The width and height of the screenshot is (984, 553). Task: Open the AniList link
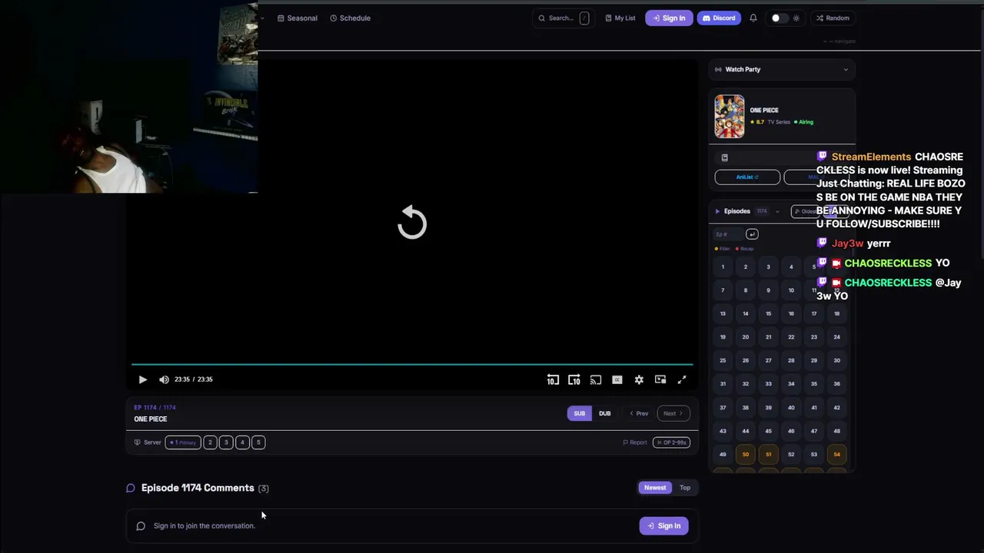(747, 177)
